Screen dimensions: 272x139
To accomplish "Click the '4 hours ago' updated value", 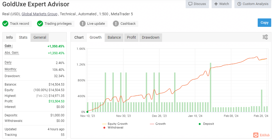I will [56, 129].
